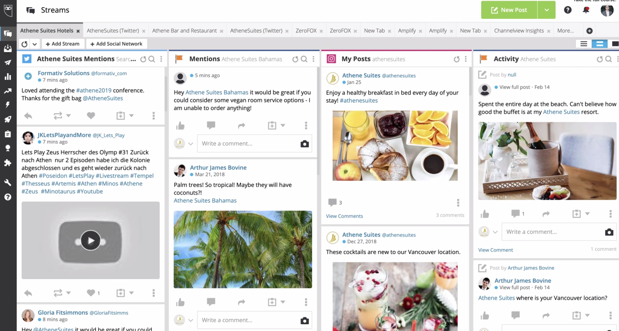Search within the Activity Athene Suites stream
Viewport: 619px width, 331px height.
tap(609, 59)
